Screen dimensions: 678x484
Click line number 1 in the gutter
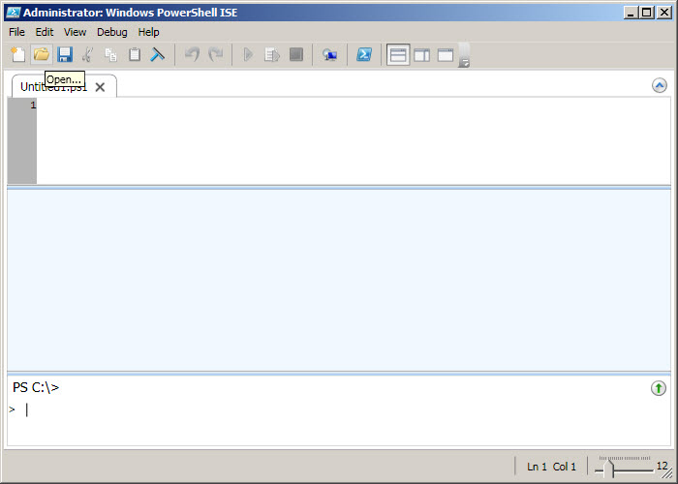(x=33, y=106)
